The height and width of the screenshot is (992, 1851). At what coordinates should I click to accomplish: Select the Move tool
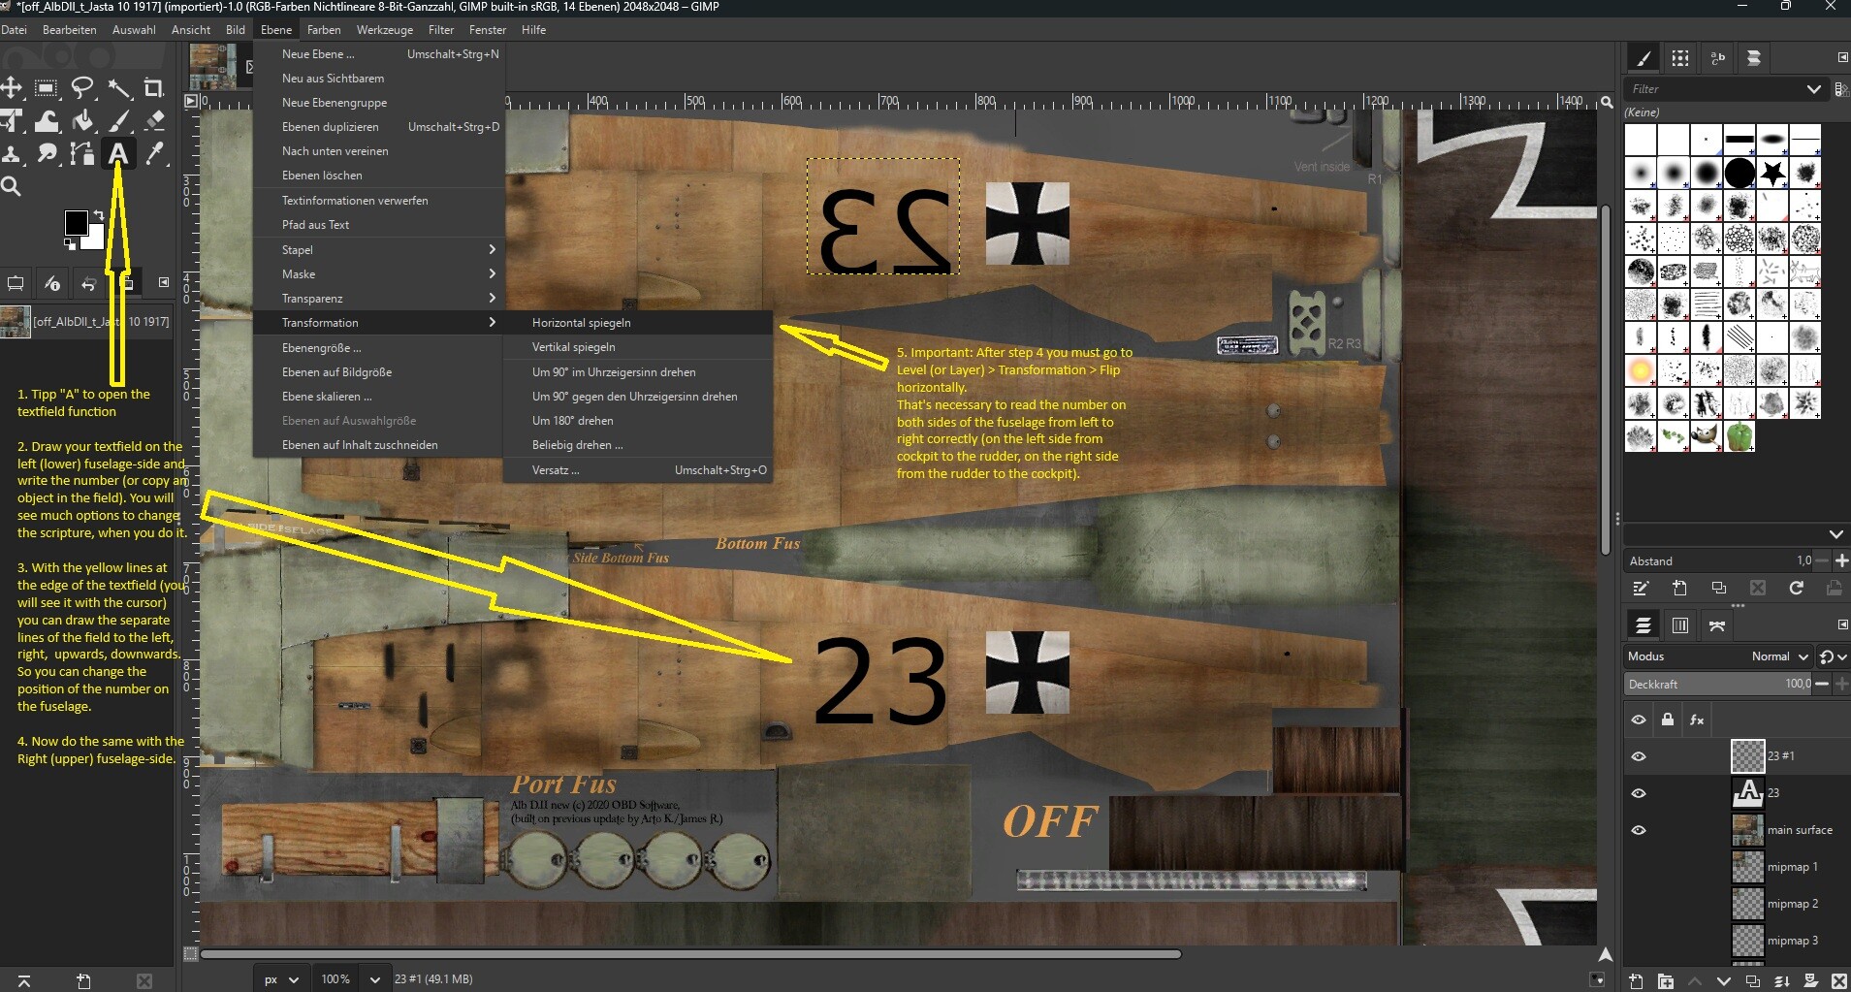click(x=12, y=88)
